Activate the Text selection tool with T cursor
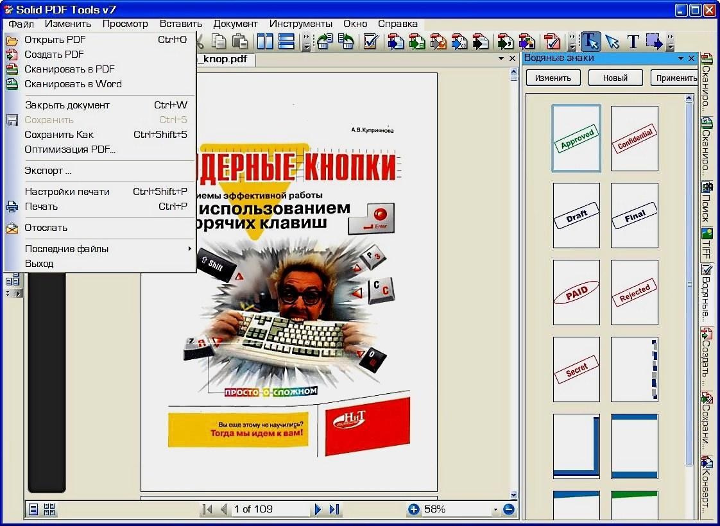Image resolution: width=720 pixels, height=526 pixels. coord(590,42)
